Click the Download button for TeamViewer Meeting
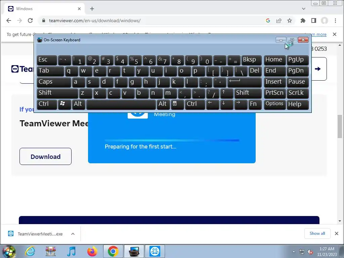Viewport: 344px width, 258px height. 45,157
